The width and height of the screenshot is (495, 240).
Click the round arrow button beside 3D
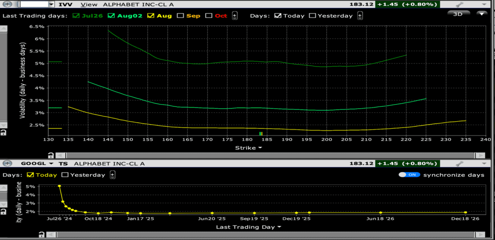click(x=482, y=14)
